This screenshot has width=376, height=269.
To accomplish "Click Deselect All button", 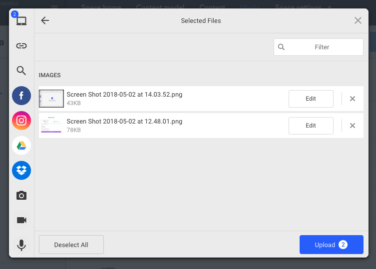I will [71, 245].
